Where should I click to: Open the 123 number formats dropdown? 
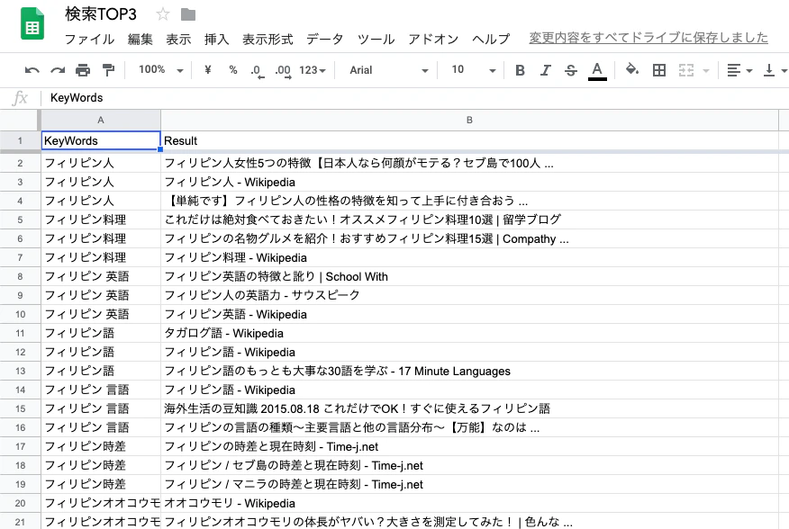313,70
